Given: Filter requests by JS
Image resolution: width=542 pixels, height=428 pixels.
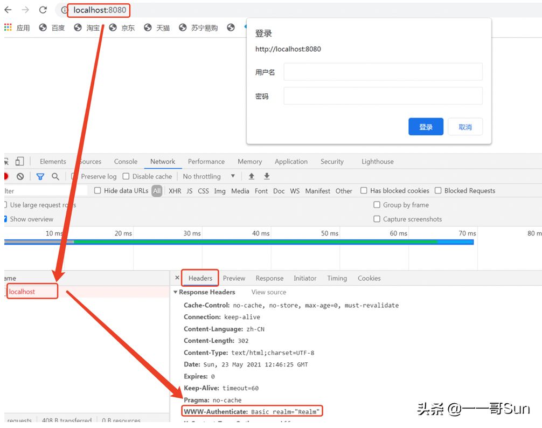Looking at the screenshot, I should 190,191.
